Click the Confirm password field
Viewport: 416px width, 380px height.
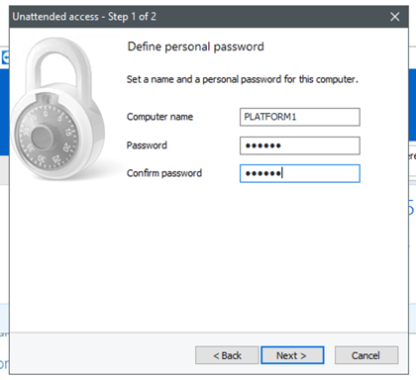(x=300, y=173)
